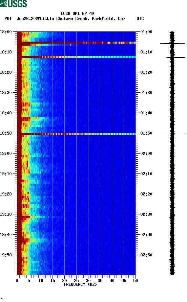Click the 01:50 UTC time label
The width and height of the screenshot is (187, 302).
(146, 133)
